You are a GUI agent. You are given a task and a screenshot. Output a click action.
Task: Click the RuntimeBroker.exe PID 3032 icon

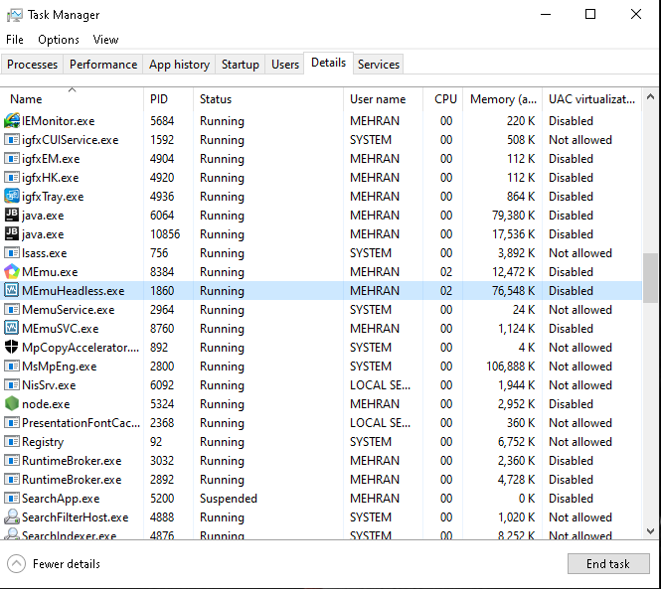coord(11,460)
